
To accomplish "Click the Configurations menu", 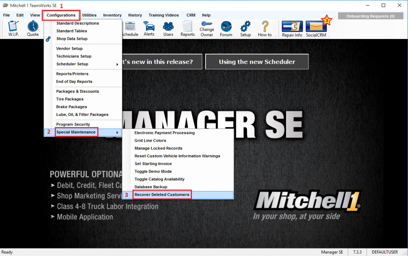I will pyautogui.click(x=61, y=15).
